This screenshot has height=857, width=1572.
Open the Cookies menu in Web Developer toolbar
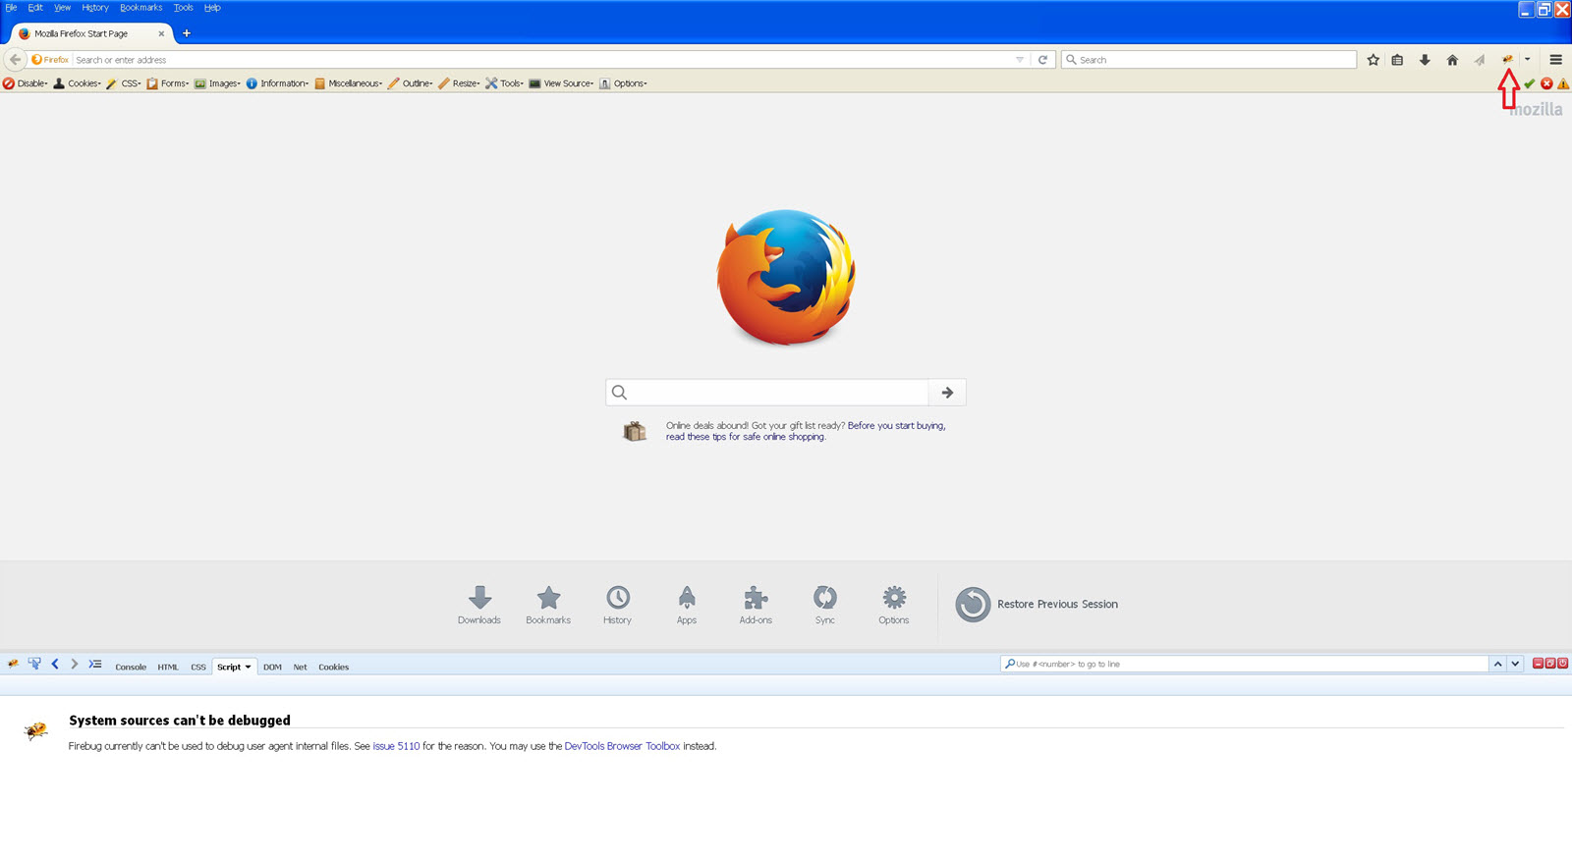(78, 83)
